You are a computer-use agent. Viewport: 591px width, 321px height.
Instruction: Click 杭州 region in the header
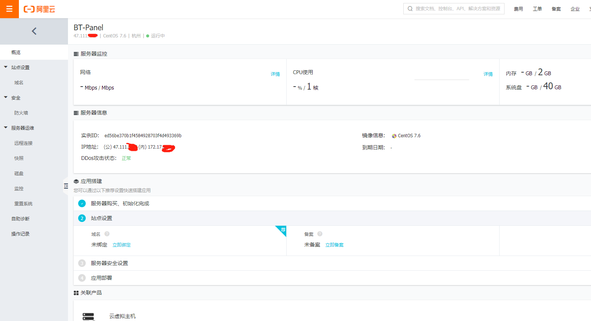click(x=136, y=36)
